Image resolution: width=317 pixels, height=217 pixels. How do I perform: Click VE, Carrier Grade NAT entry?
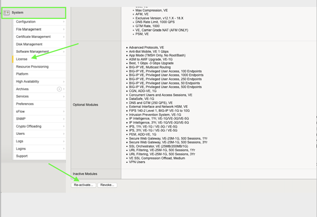click(162, 30)
